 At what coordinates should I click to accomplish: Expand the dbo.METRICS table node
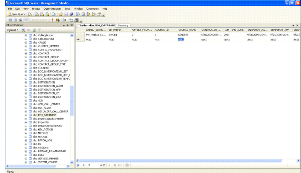(26, 133)
